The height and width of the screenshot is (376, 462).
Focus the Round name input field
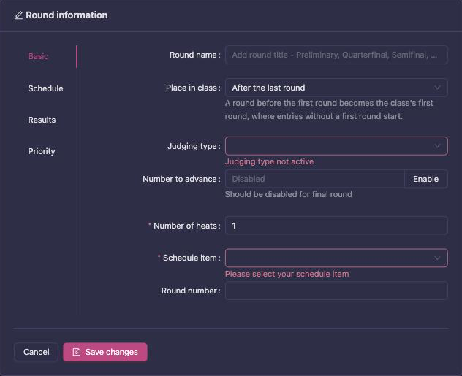pyautogui.click(x=336, y=55)
